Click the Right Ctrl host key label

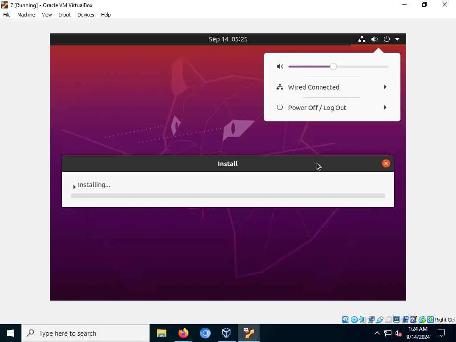point(445,320)
